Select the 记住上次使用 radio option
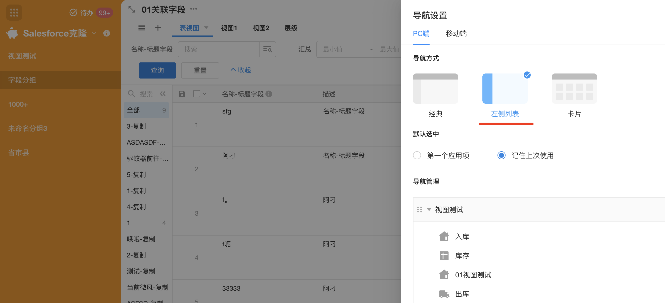 pyautogui.click(x=501, y=155)
